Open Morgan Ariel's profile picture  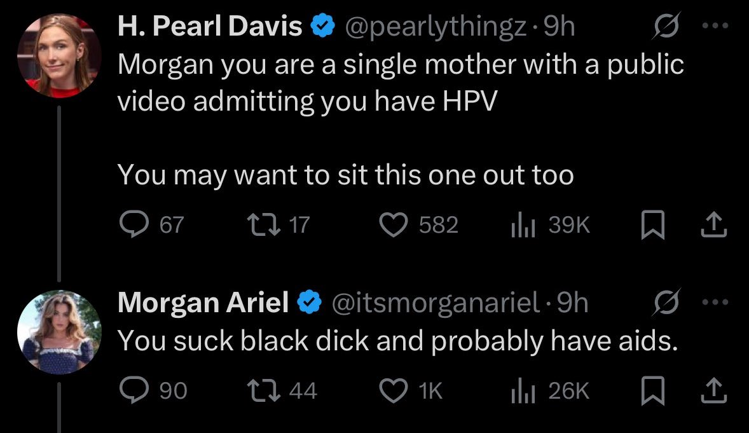pyautogui.click(x=59, y=332)
